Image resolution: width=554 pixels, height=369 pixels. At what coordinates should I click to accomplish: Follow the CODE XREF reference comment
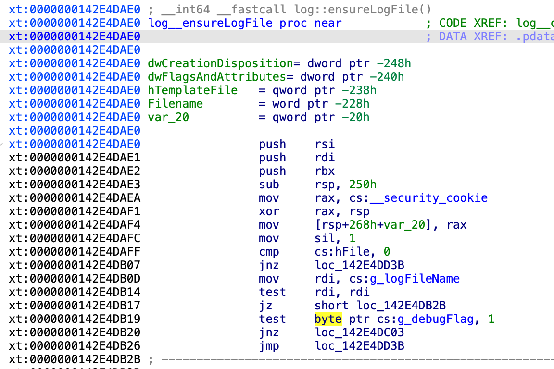click(490, 23)
